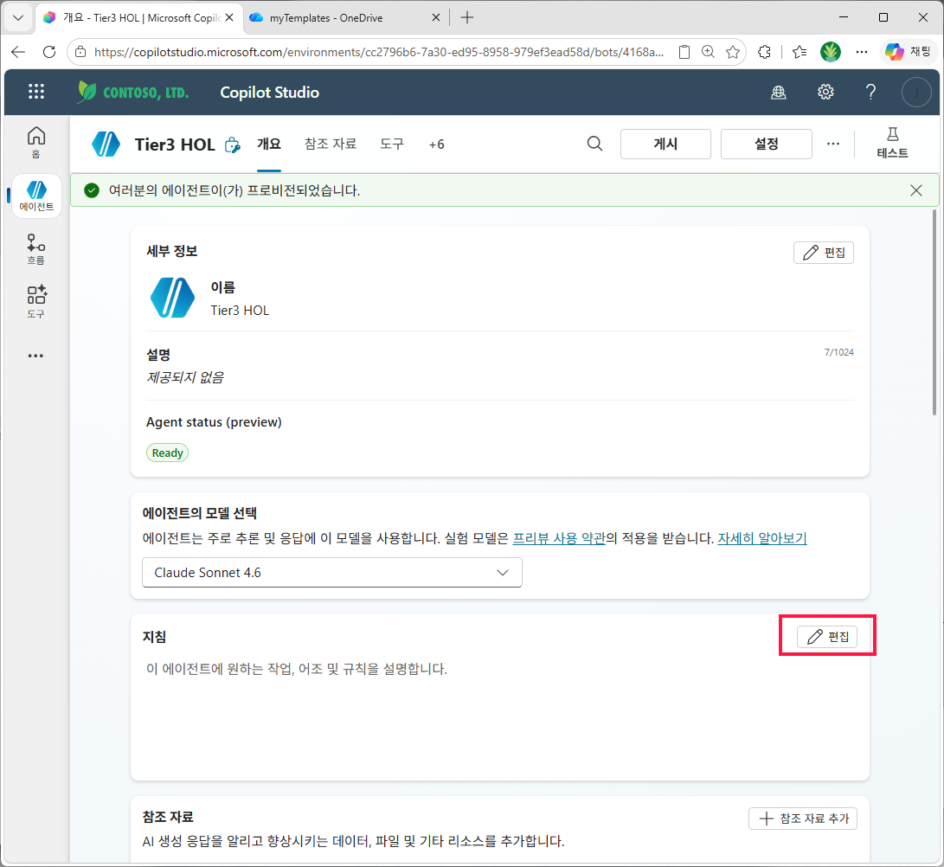This screenshot has height=867, width=944.
Task: Close the Tier3 HOL Copilot Studio tab
Action: 229,17
